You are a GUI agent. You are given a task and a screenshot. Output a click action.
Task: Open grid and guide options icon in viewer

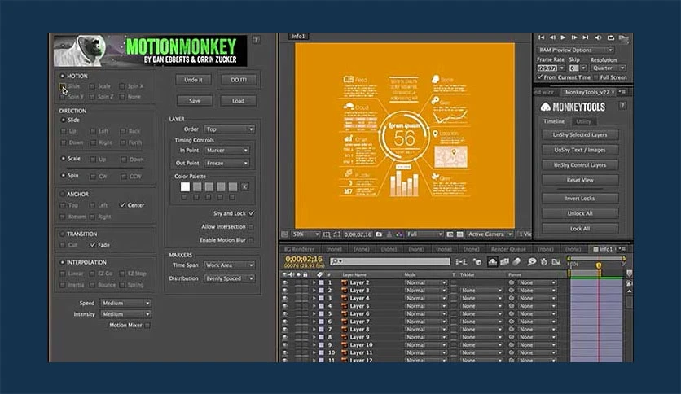pyautogui.click(x=327, y=234)
